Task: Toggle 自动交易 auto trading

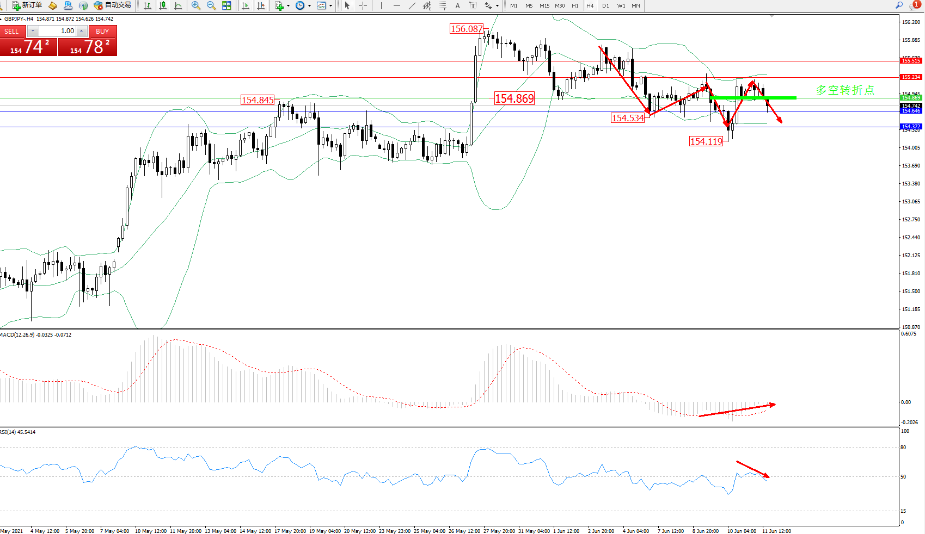Action: pos(113,5)
